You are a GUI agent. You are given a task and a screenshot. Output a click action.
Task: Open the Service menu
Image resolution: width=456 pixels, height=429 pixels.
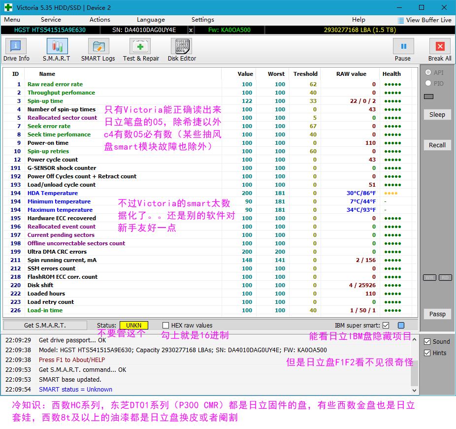[51, 20]
